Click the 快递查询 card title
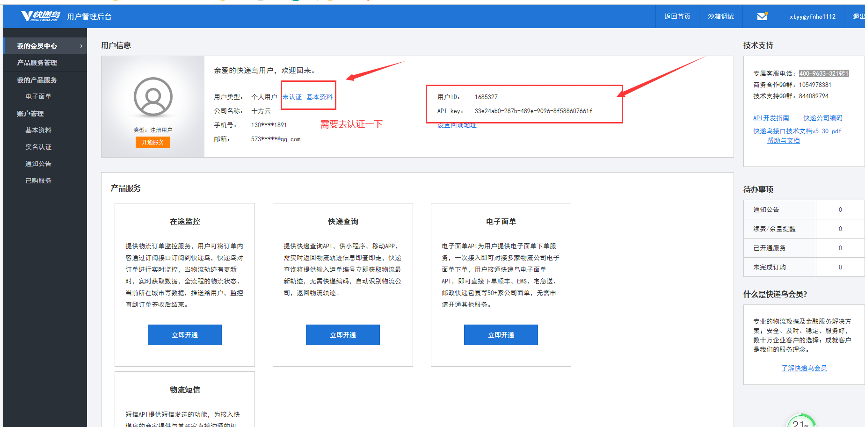This screenshot has height=427, width=865. [343, 221]
